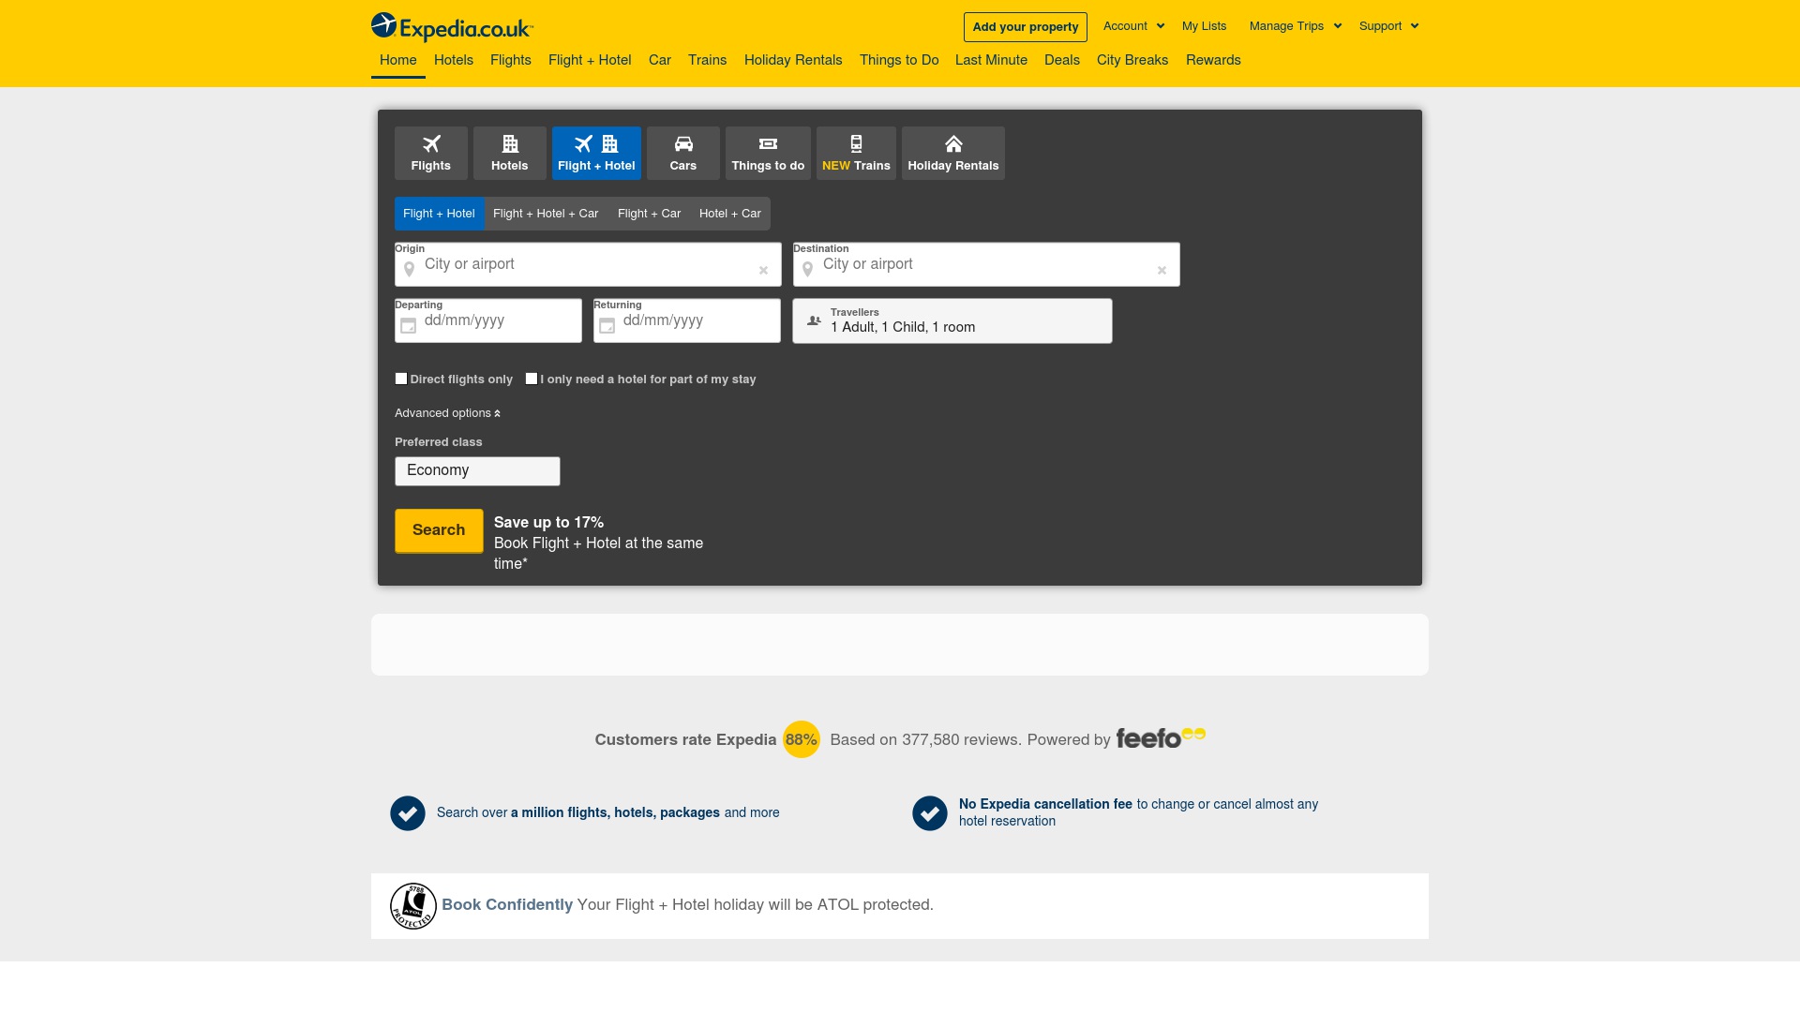Image resolution: width=1800 pixels, height=1012 pixels.
Task: Click 'No Expedia cancellation fee' text
Action: click(x=1045, y=804)
